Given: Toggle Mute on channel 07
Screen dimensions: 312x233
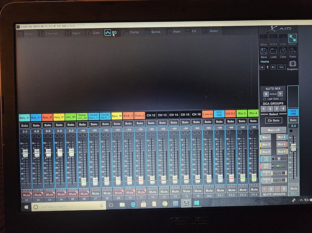Looking at the screenshot, I should [96, 193].
